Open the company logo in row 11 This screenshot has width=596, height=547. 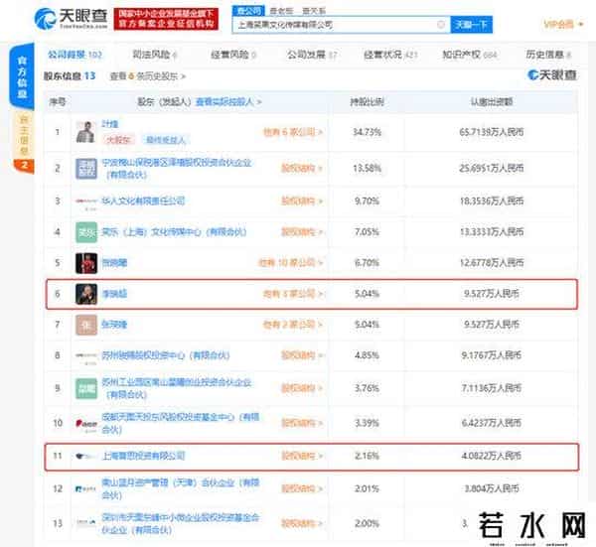click(84, 456)
